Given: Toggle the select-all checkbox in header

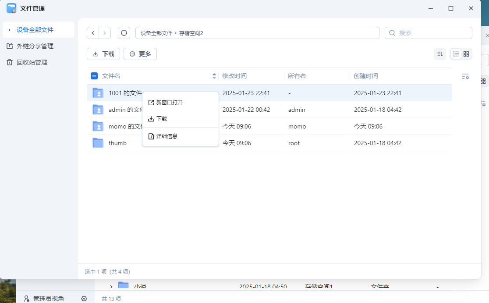Looking at the screenshot, I should click(x=94, y=76).
